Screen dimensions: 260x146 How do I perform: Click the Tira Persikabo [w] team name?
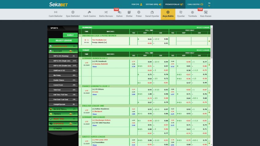pyautogui.click(x=99, y=40)
